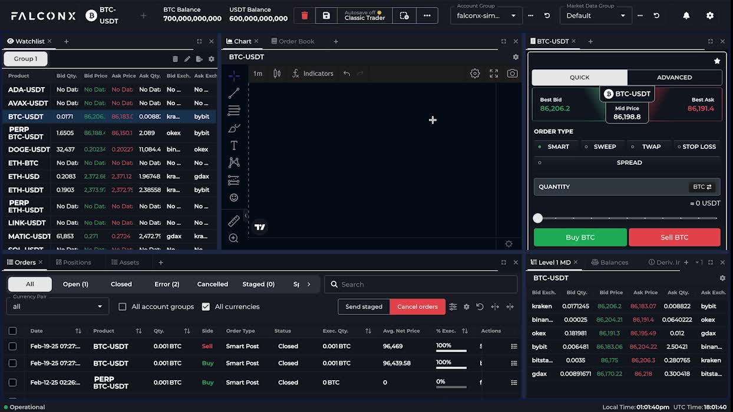Select the Text annotation chart tool

[234, 145]
